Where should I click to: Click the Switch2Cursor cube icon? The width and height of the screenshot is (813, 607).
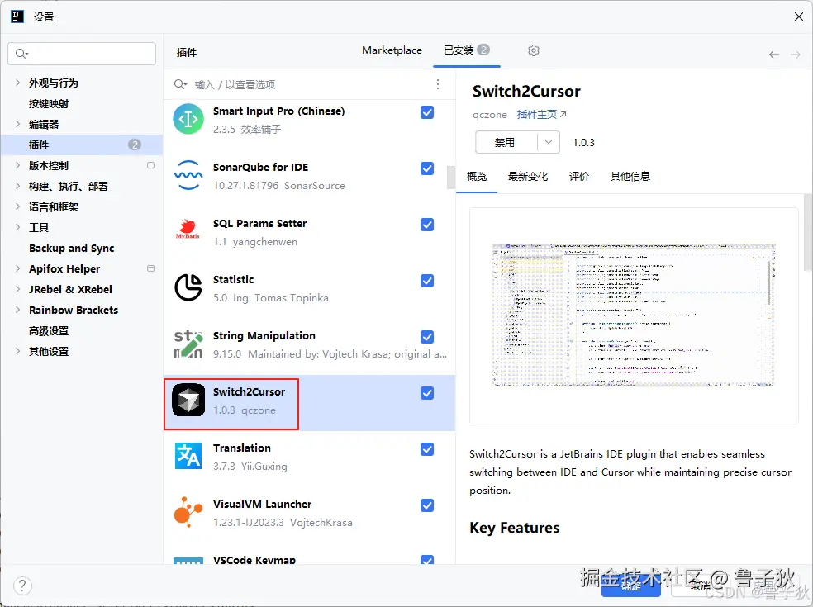[188, 400]
